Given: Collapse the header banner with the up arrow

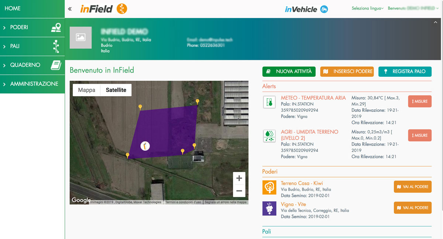Looking at the screenshot, I should [436, 22].
